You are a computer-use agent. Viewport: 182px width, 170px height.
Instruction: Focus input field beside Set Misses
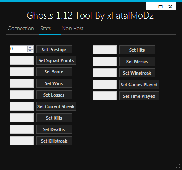[x=105, y=62]
